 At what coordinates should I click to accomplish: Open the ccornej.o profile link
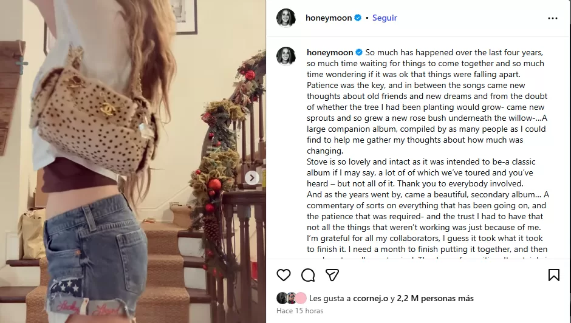pyautogui.click(x=371, y=298)
